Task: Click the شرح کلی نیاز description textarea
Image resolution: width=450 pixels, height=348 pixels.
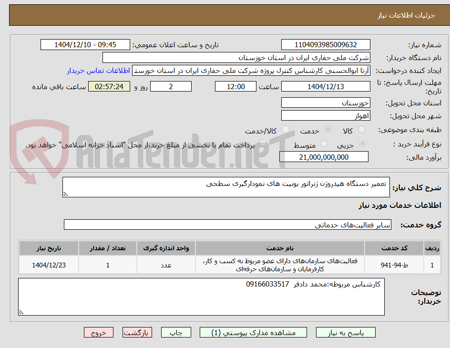Action: [x=226, y=187]
